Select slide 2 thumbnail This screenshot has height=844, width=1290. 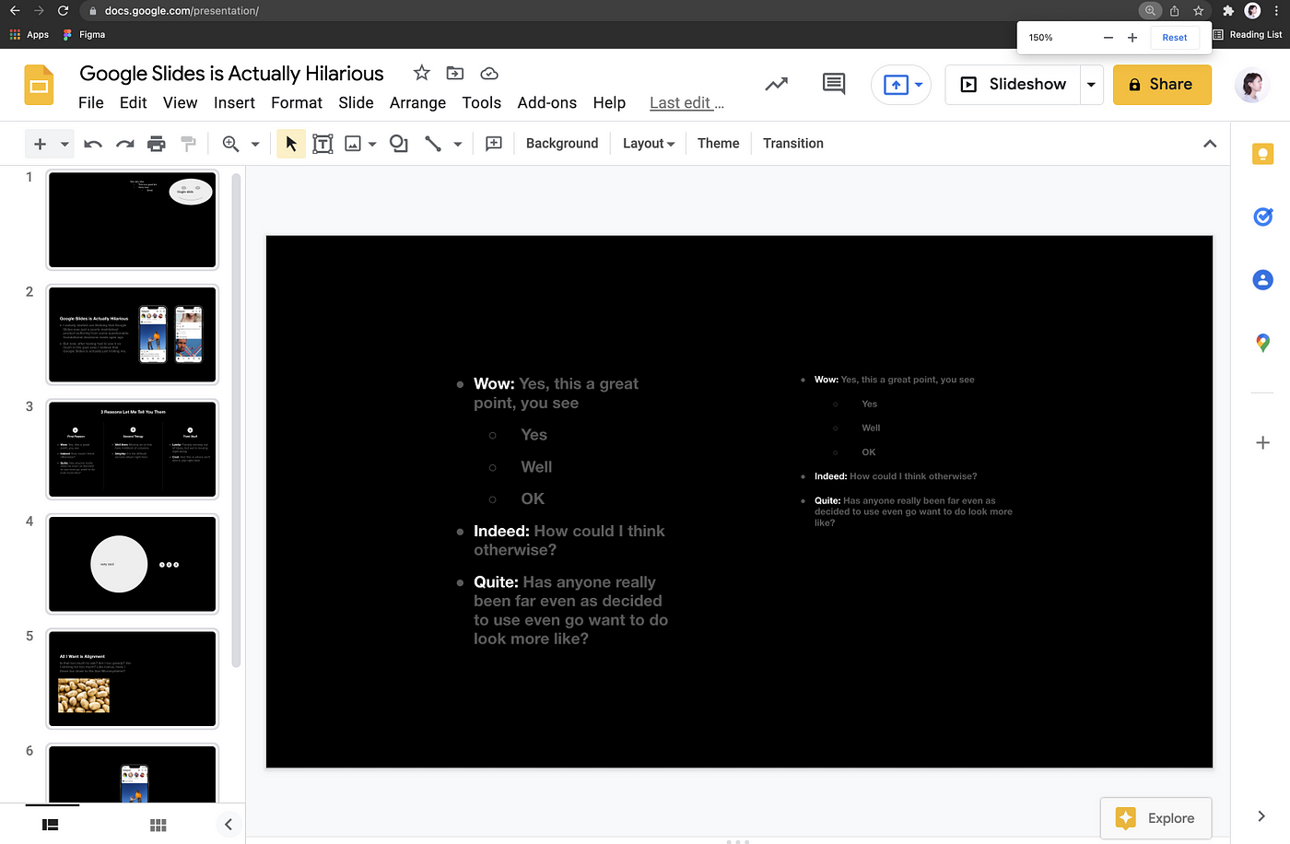pyautogui.click(x=133, y=334)
